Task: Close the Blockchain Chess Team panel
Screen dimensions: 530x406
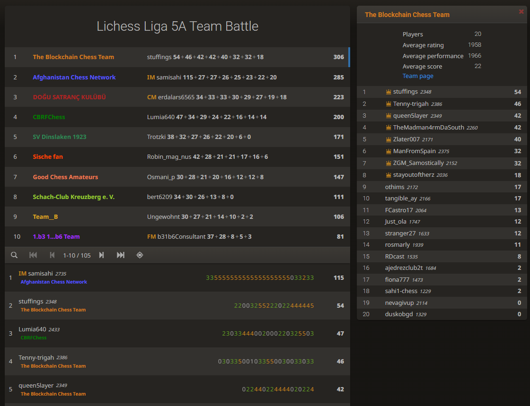Action: (521, 12)
